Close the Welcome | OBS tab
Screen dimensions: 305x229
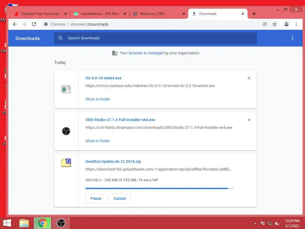(183, 14)
